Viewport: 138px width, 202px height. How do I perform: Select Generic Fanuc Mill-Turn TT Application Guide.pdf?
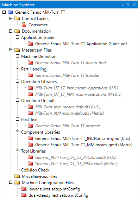tap(81, 44)
